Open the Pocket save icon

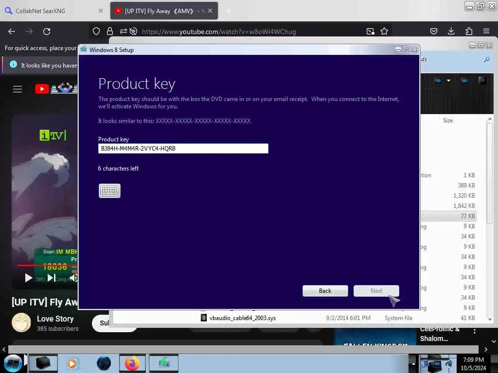(434, 31)
